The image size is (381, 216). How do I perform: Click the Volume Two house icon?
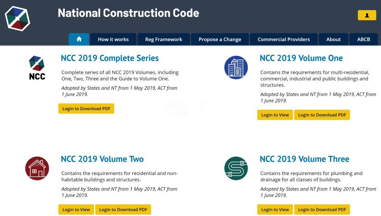point(37,168)
